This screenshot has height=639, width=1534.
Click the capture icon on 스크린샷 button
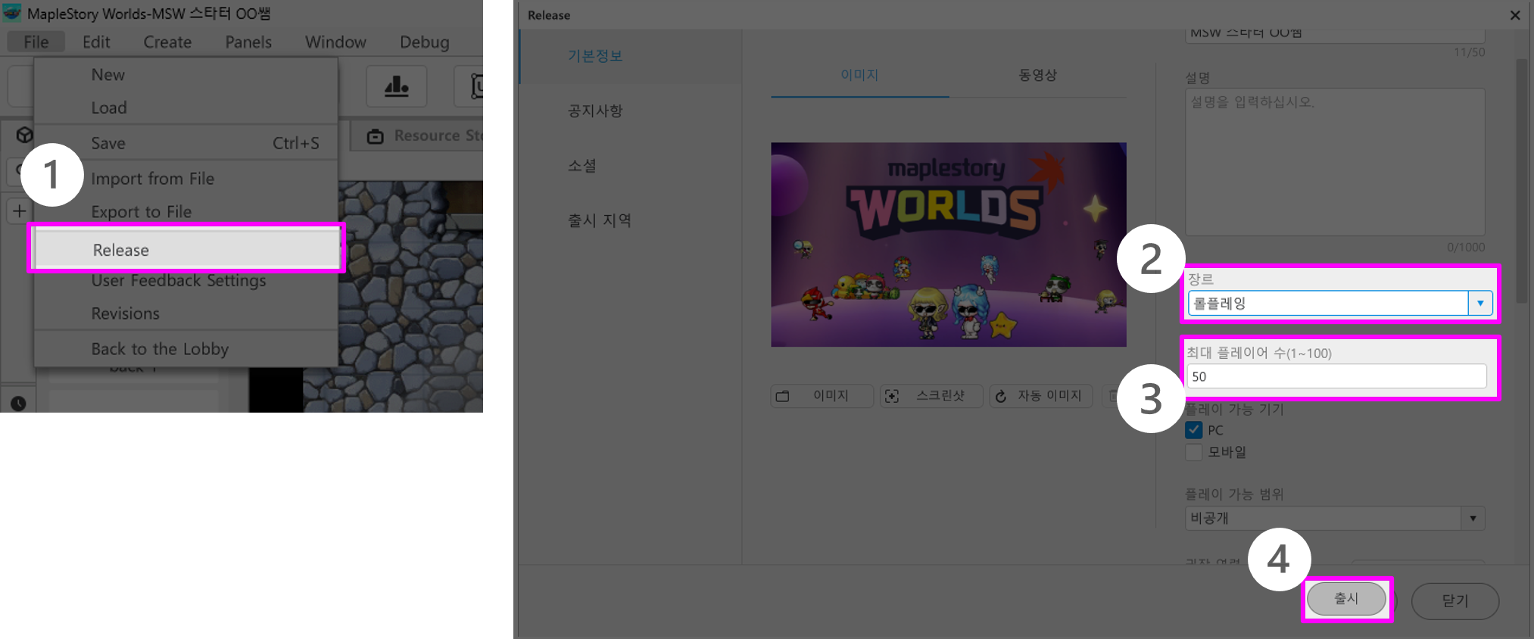[x=892, y=396]
